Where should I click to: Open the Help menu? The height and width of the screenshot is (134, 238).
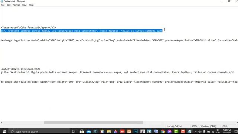[31, 5]
